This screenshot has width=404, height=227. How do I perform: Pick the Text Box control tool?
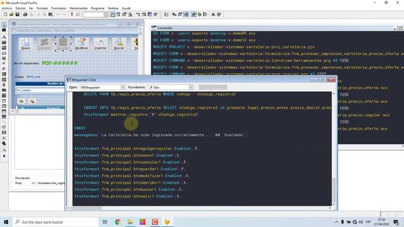4,42
